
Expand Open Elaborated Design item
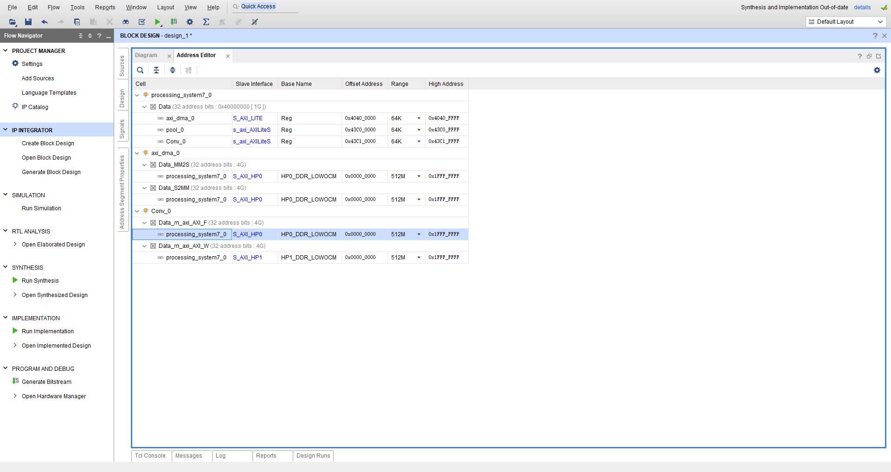pyautogui.click(x=15, y=244)
